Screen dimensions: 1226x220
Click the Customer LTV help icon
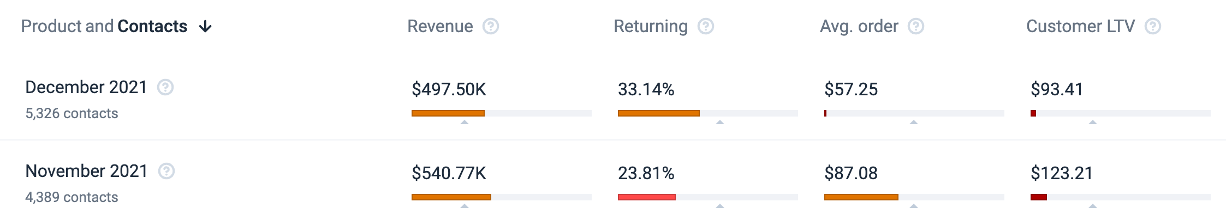[x=1152, y=26]
